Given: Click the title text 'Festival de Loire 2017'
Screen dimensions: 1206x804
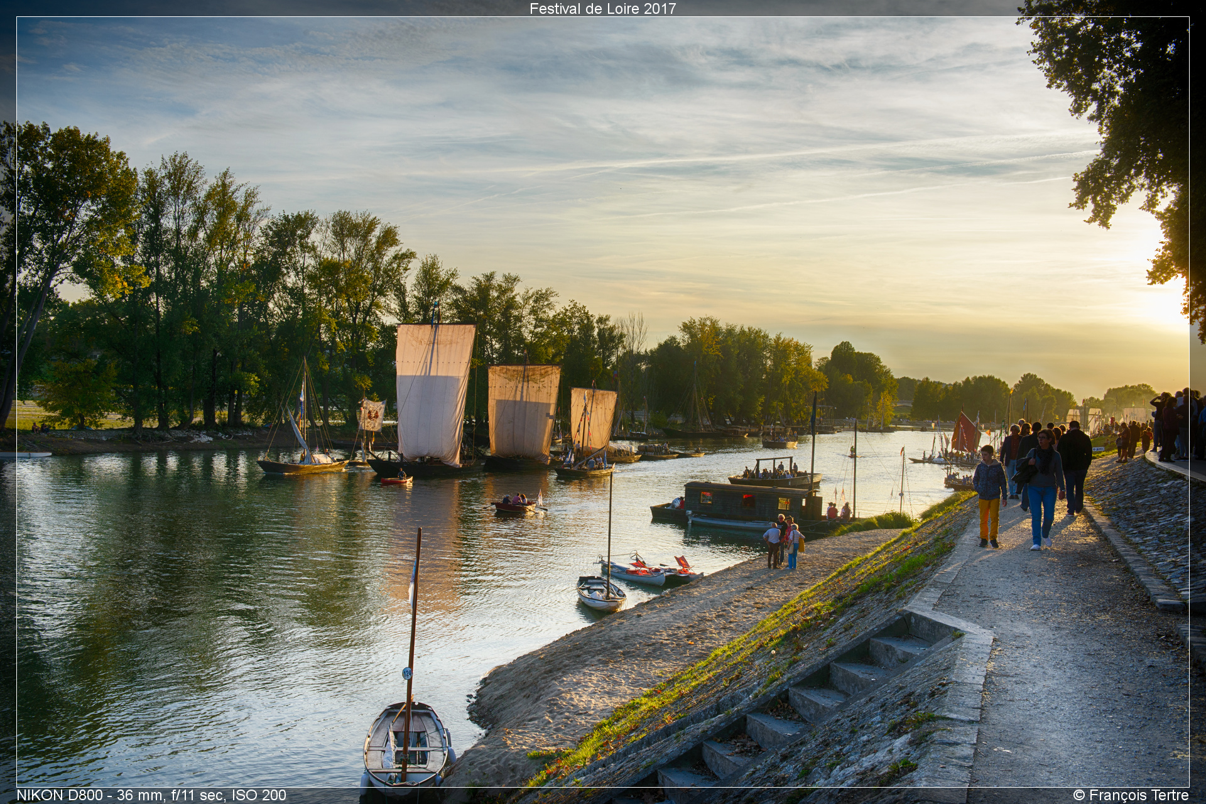Looking at the screenshot, I should click(x=602, y=9).
